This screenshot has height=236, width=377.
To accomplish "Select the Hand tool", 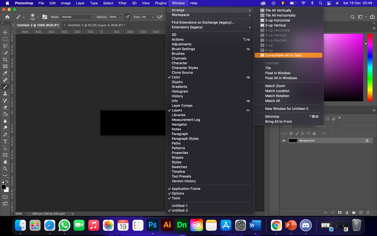I will (x=5, y=162).
